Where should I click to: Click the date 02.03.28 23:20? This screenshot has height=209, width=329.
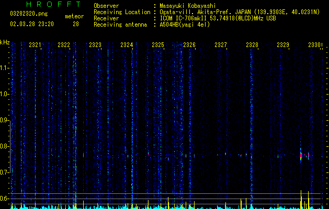pos(32,24)
